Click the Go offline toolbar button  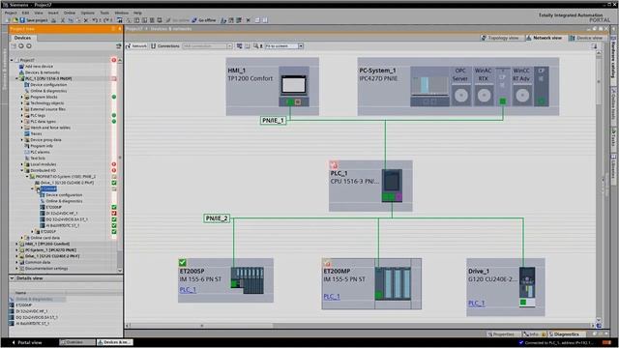coord(204,20)
